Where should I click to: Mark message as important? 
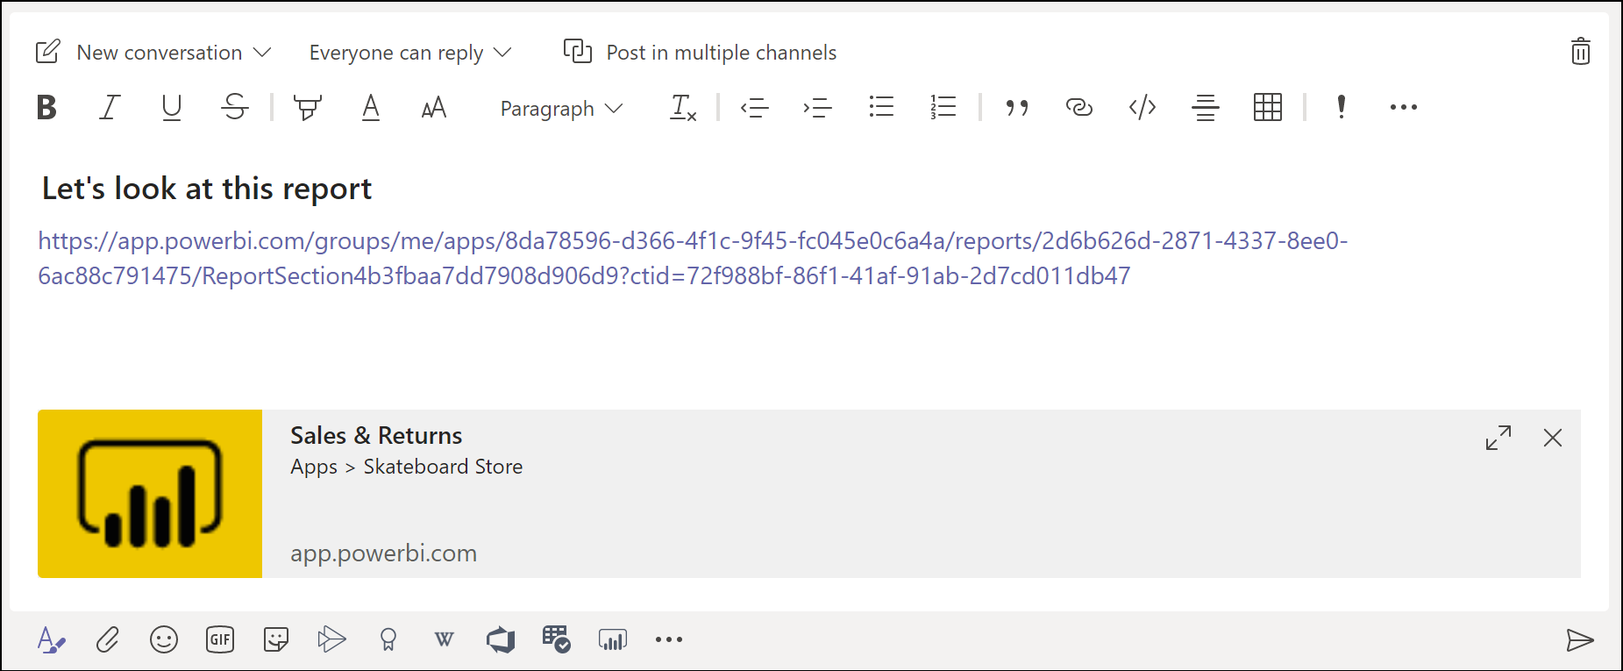1342,107
